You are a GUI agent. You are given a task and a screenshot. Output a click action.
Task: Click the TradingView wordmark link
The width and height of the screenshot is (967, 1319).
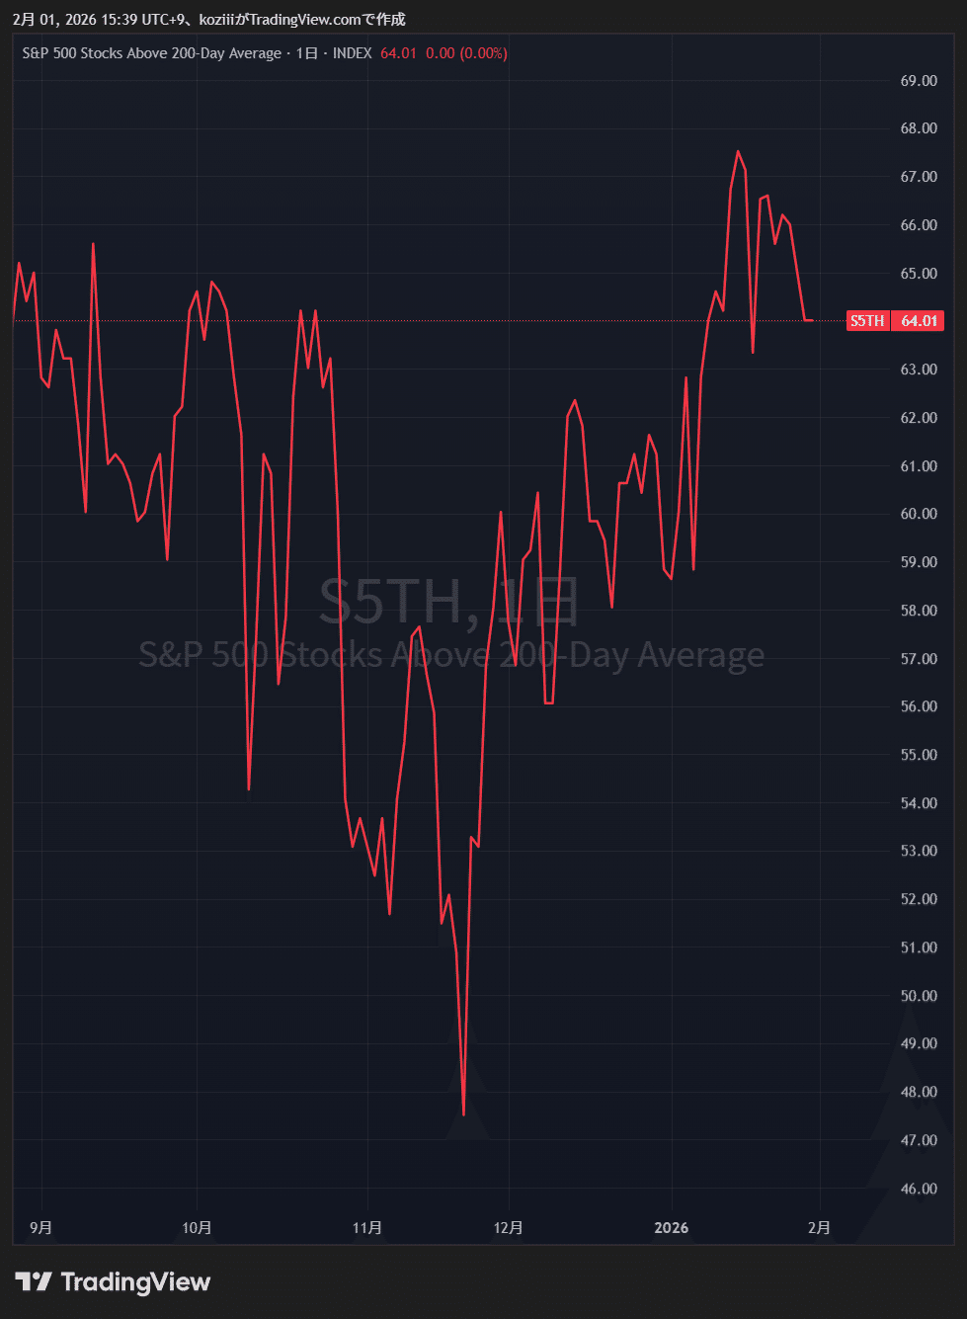[x=134, y=1281]
